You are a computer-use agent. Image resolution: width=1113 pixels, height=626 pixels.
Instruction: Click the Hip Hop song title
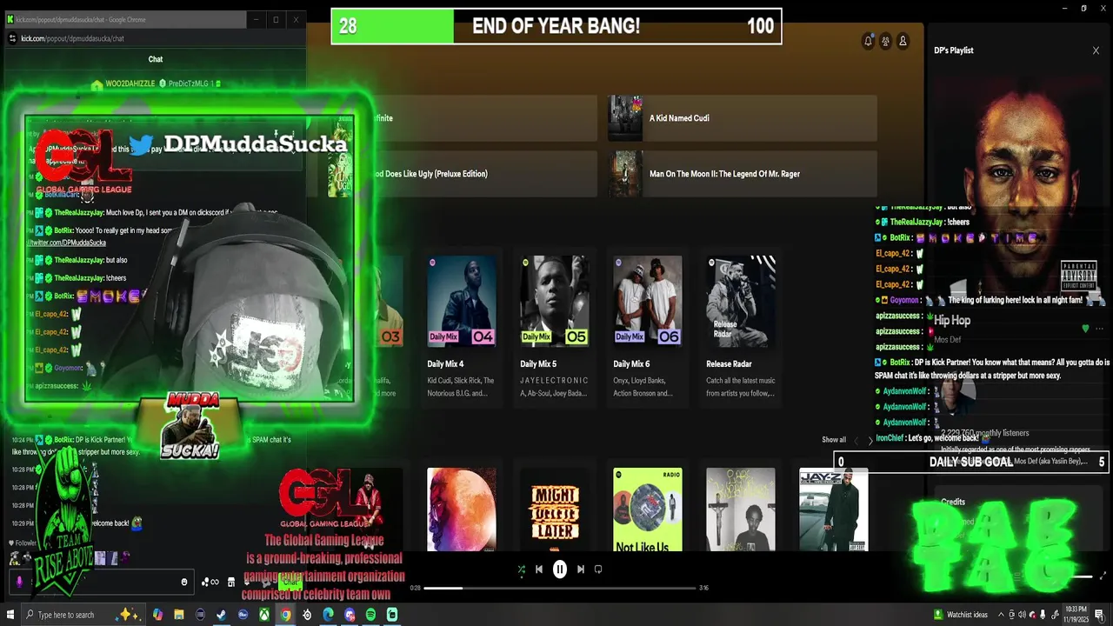point(952,321)
